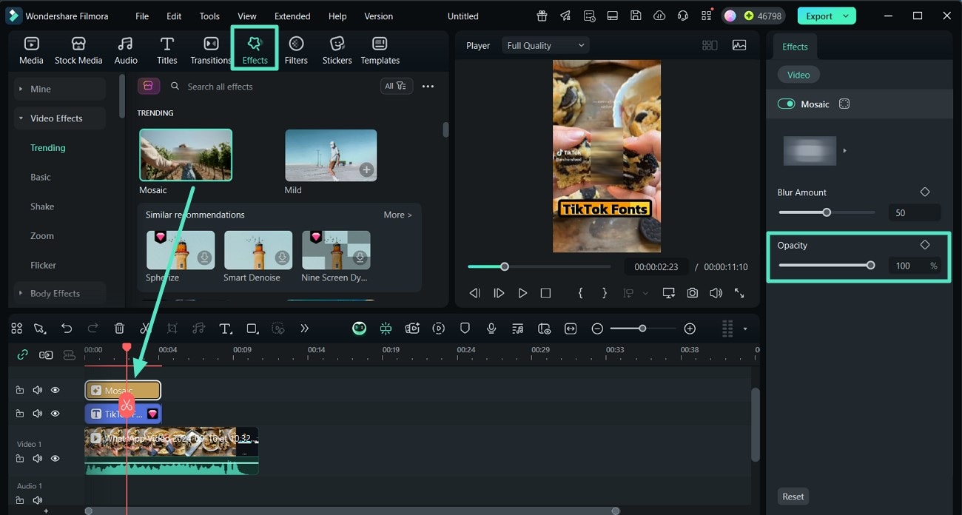
Task: Take a snapshot of the preview
Action: point(692,293)
